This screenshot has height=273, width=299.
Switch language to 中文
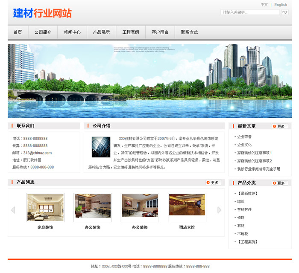pyautogui.click(x=264, y=5)
